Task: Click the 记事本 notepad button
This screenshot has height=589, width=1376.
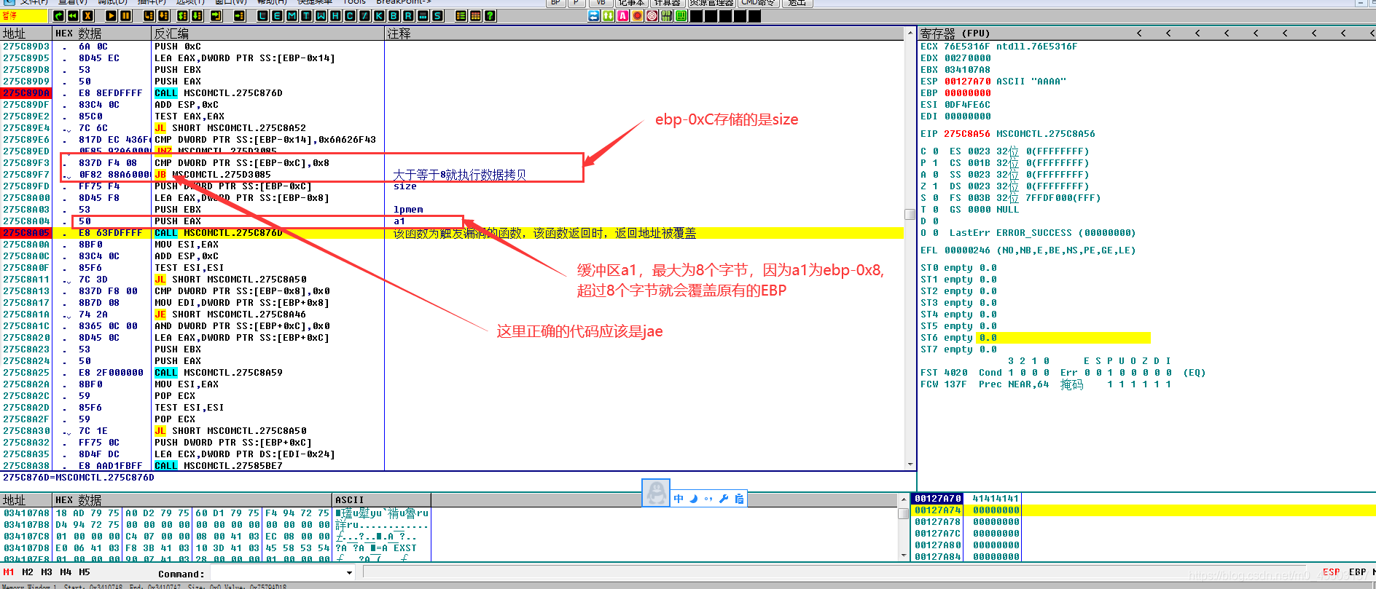Action: click(x=631, y=3)
